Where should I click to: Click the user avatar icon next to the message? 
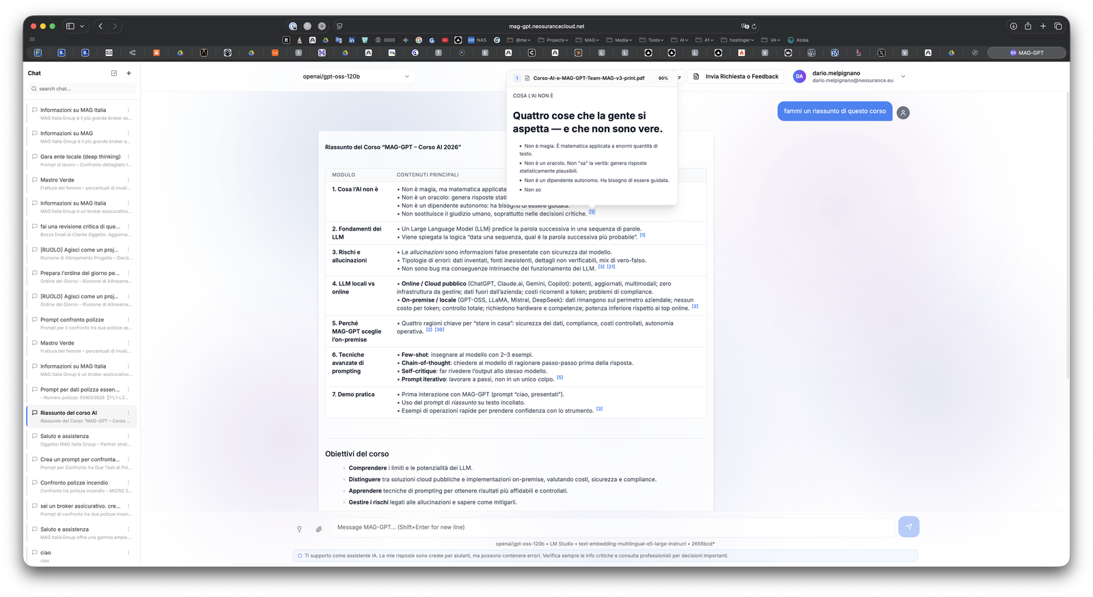(x=903, y=113)
